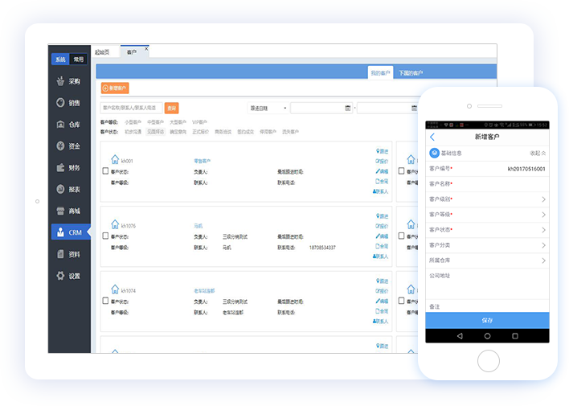Open the 资金 (Funds) sidebar module

[x=69, y=146]
